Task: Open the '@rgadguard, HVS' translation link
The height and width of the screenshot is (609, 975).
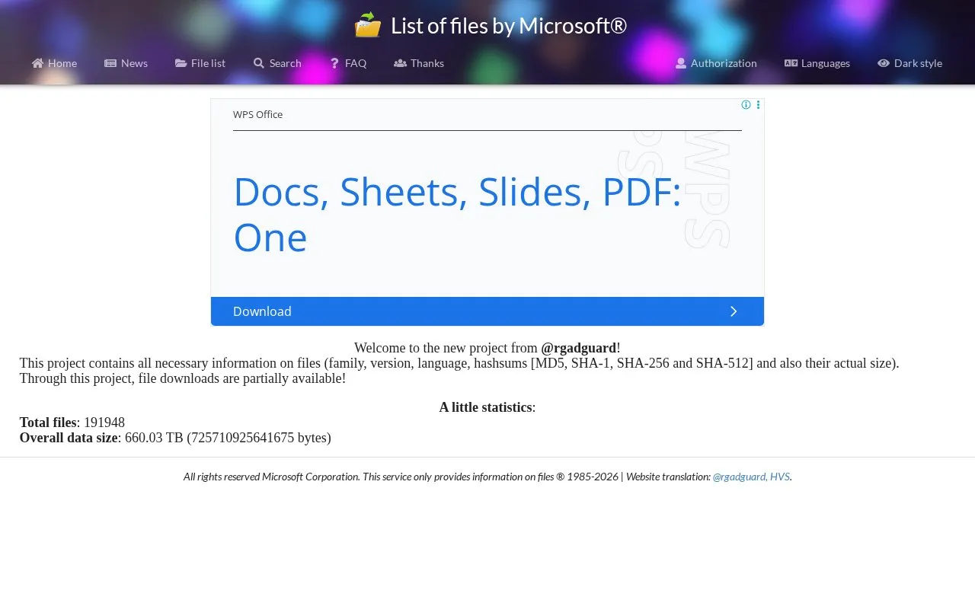Action: click(751, 477)
